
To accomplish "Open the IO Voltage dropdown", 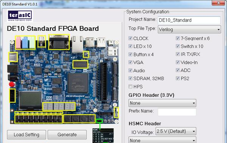I will (x=176, y=131).
